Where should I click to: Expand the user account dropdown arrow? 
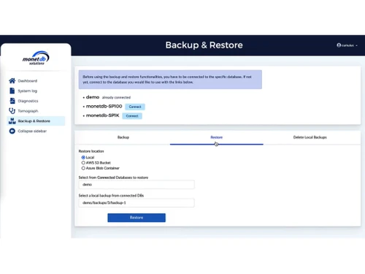click(356, 45)
